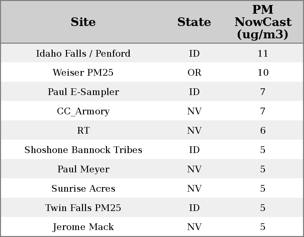Click the NV state cell for CC_Armory

(194, 111)
